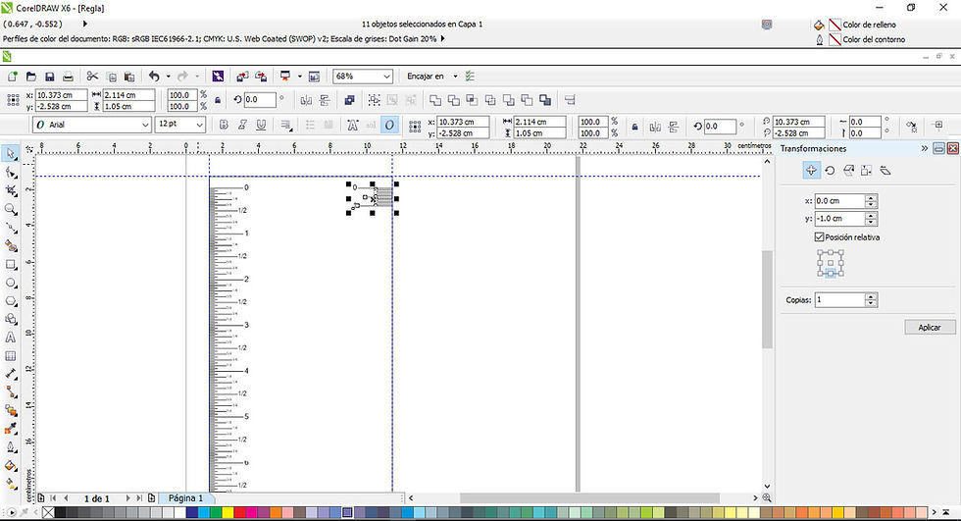This screenshot has width=961, height=521.
Task: Select the Connector tool
Action: coord(11,391)
